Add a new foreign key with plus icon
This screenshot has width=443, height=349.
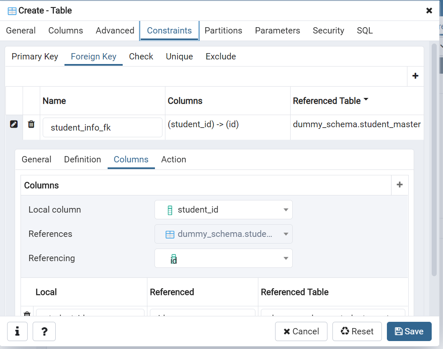[415, 76]
